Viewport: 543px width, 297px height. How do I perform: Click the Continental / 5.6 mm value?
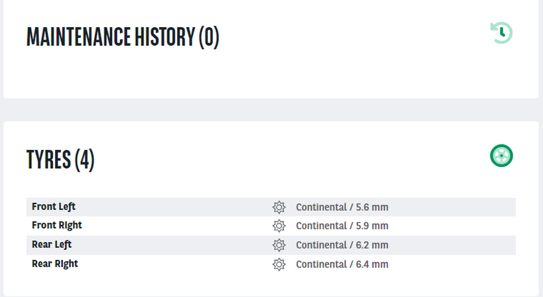[x=342, y=207]
